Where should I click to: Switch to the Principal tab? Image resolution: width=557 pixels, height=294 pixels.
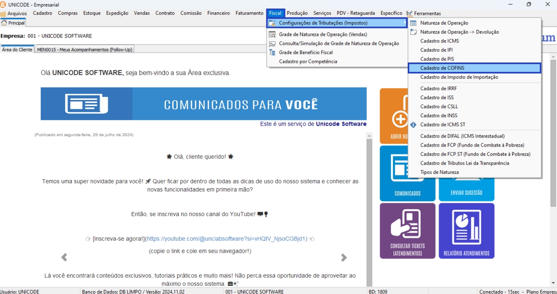click(13, 23)
